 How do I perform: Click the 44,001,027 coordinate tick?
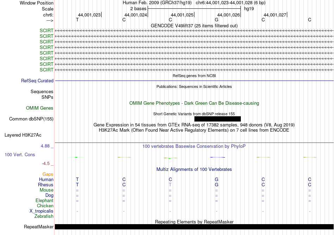[275, 15]
